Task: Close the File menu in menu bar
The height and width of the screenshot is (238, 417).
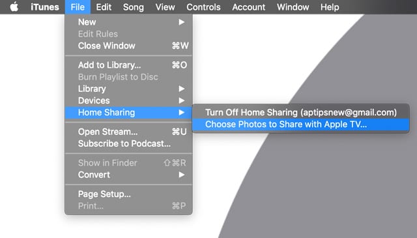Action: pos(78,7)
